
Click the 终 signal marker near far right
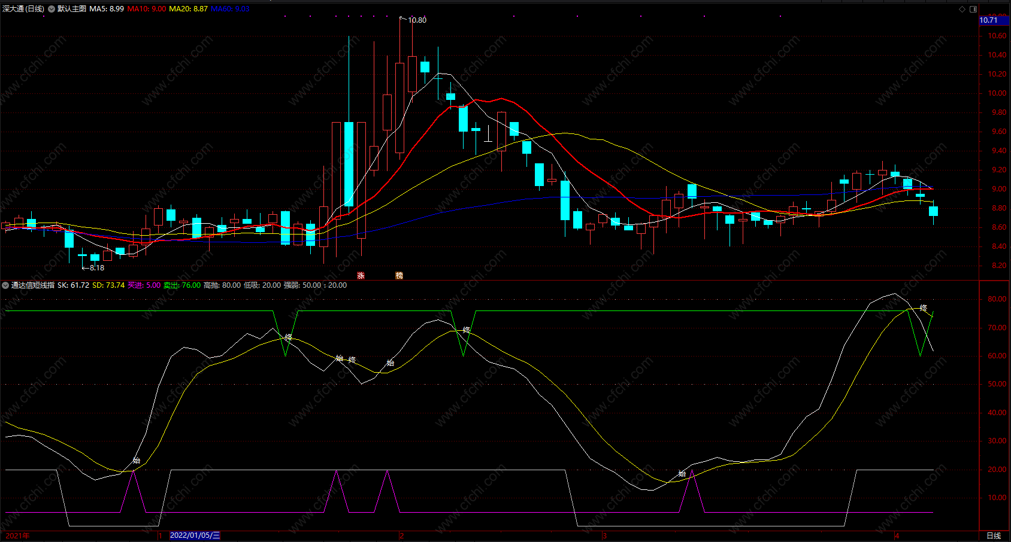pos(924,308)
